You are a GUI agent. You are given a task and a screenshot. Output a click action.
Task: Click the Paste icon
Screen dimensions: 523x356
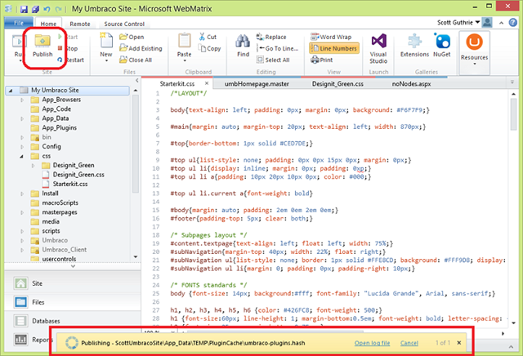click(x=184, y=42)
